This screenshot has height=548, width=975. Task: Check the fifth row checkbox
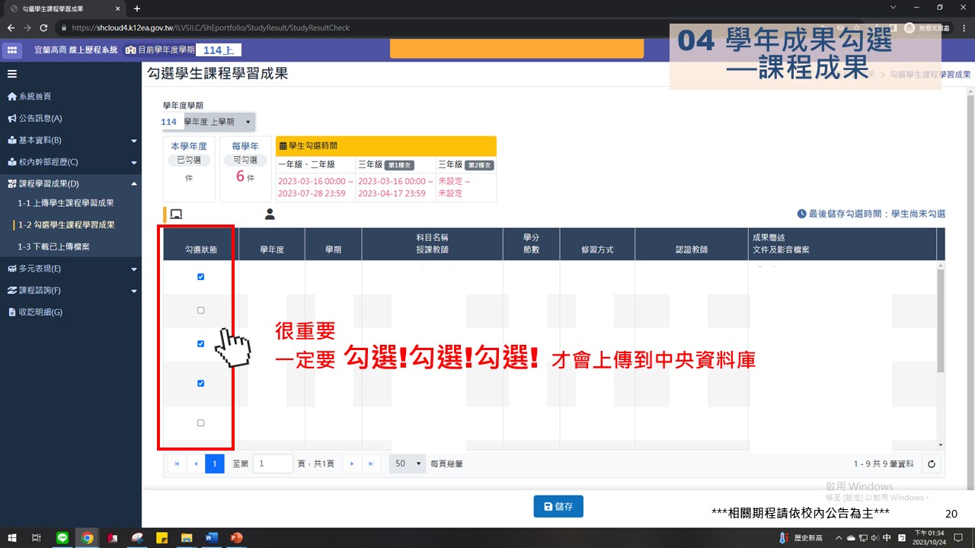coord(201,423)
